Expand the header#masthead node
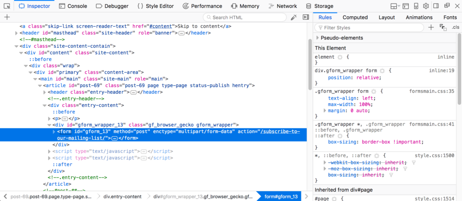Image resolution: width=462 pixels, height=201 pixels. (x=17, y=33)
